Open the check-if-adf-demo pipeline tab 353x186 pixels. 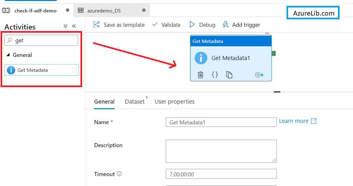point(35,11)
